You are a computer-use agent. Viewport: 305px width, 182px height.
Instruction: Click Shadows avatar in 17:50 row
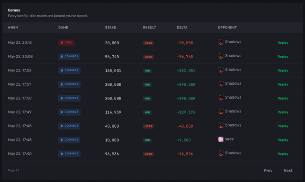pyautogui.click(x=221, y=98)
